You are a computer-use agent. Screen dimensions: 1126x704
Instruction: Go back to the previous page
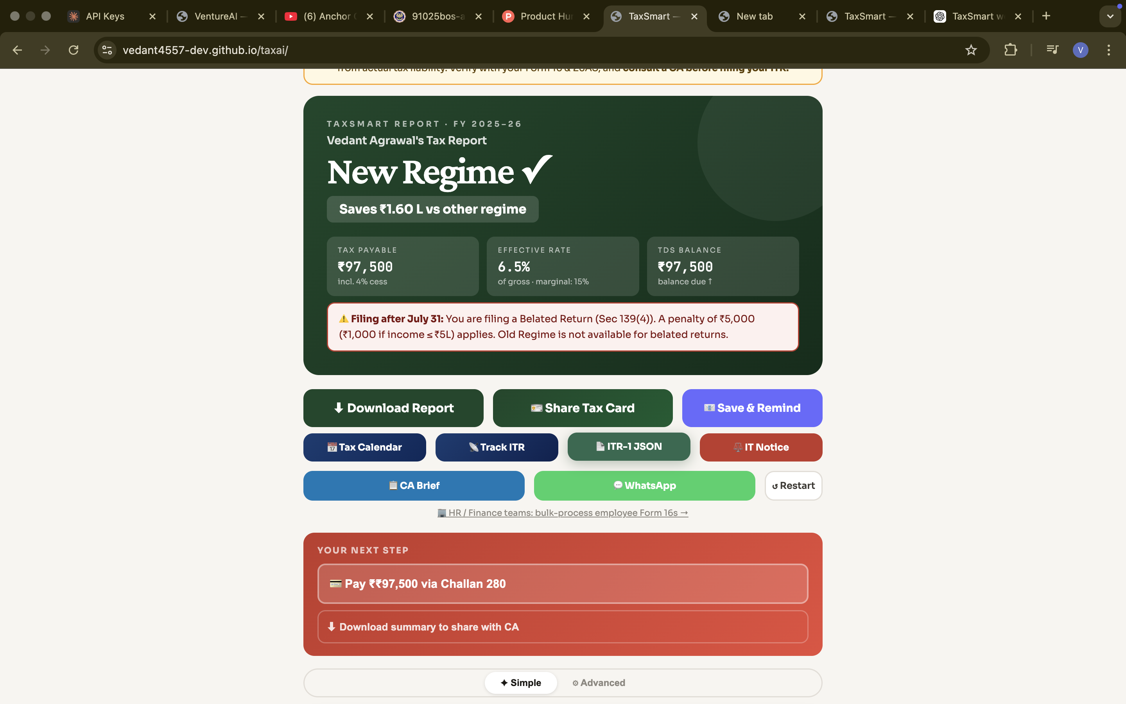pyautogui.click(x=17, y=50)
